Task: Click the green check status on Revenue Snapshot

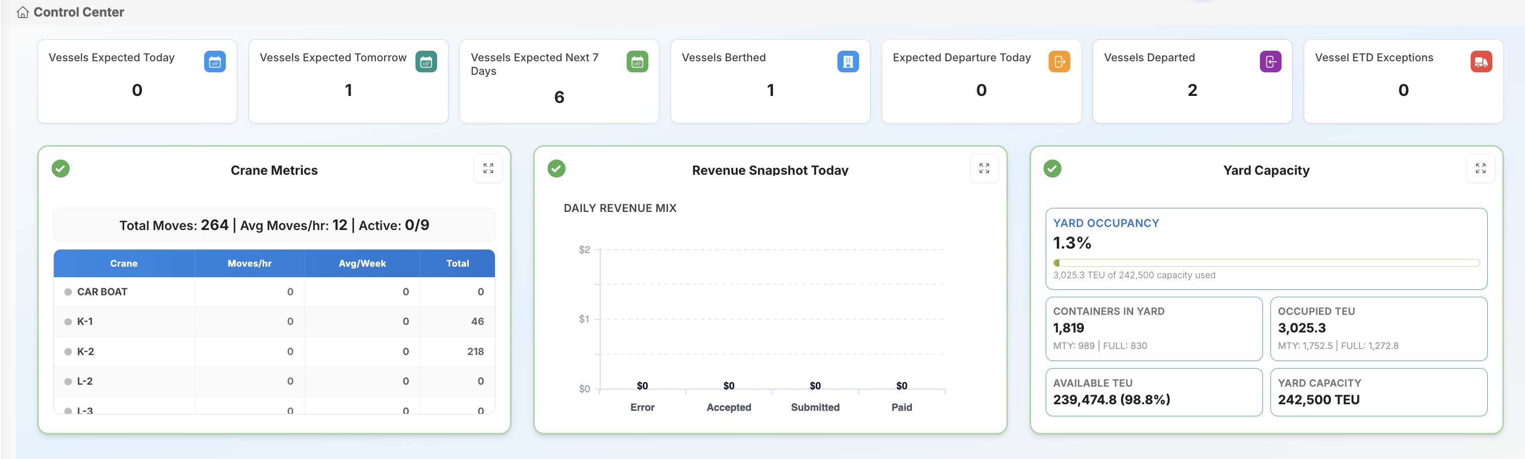Action: (x=556, y=169)
